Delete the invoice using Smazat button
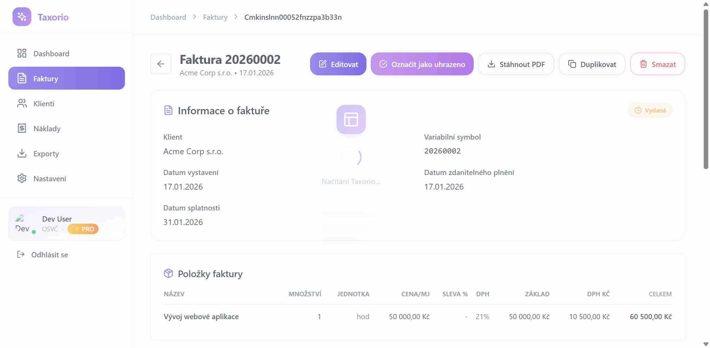This screenshot has height=348, width=710. tap(657, 64)
